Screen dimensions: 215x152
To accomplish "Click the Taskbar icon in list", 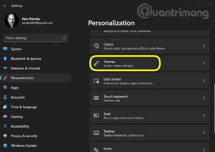I will click(x=96, y=133).
